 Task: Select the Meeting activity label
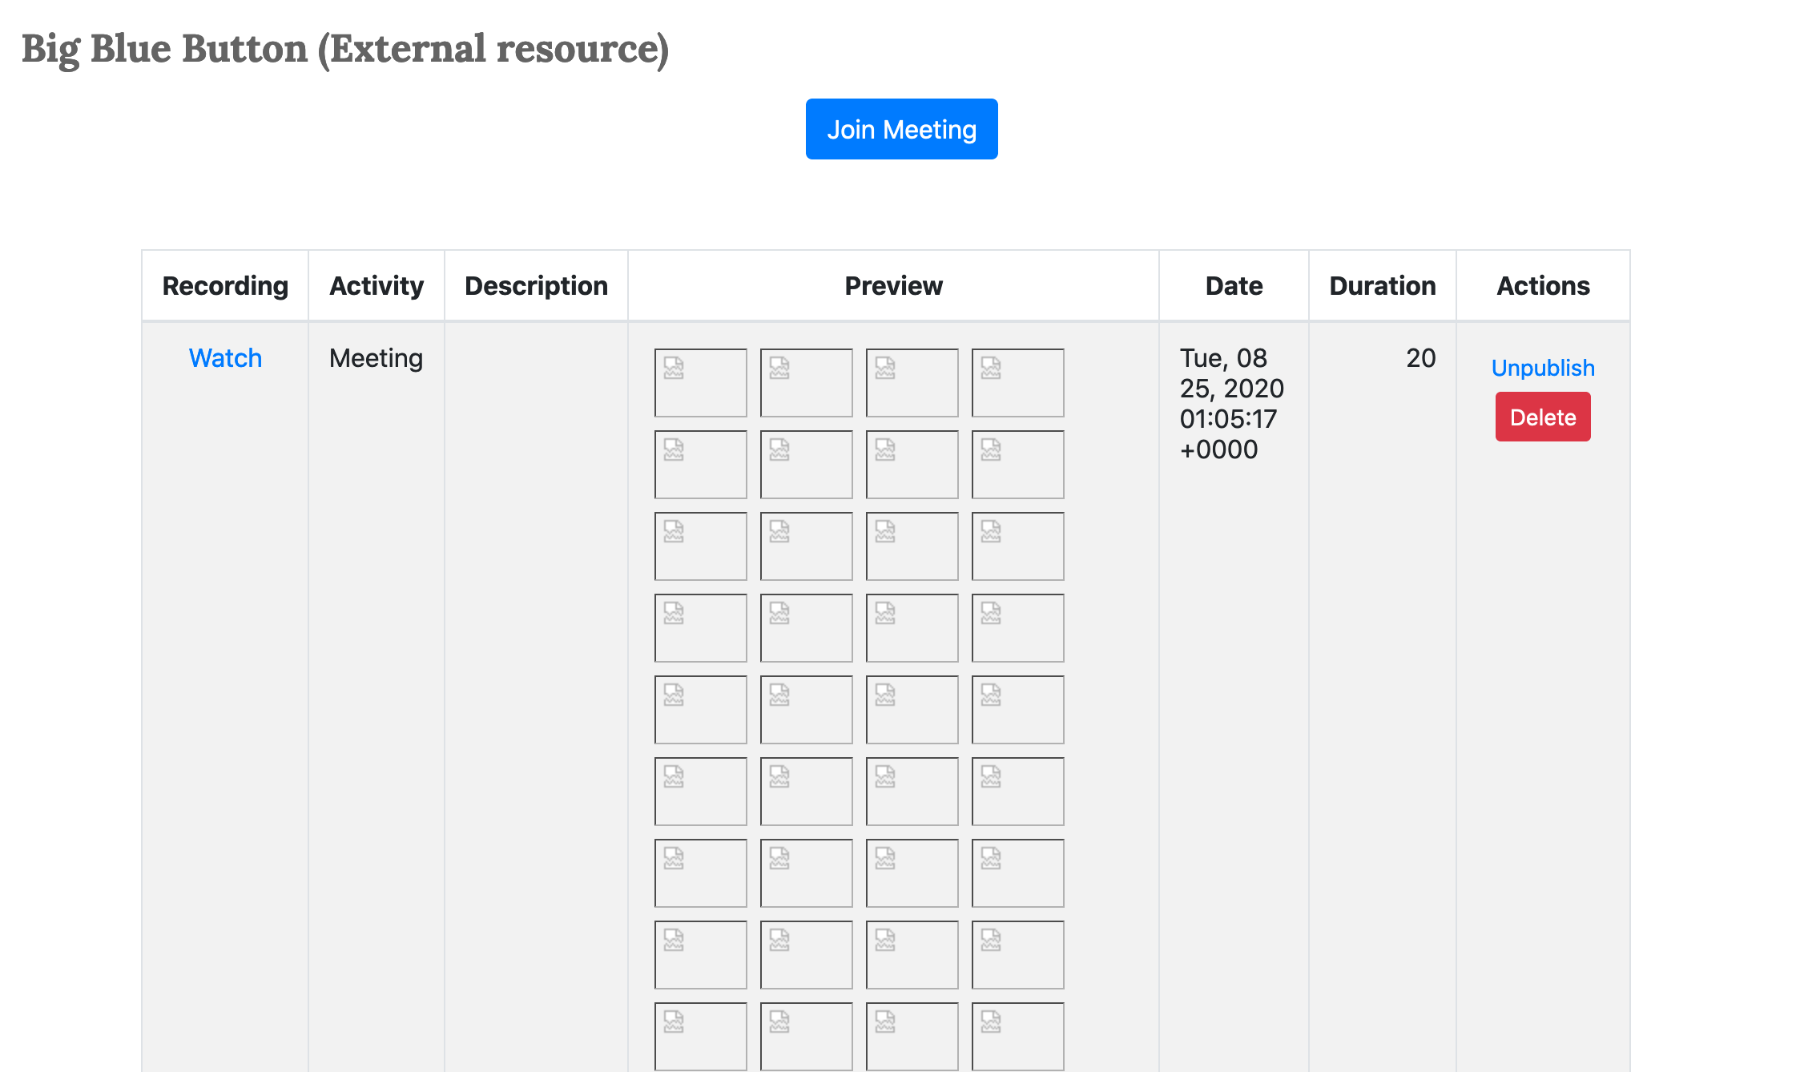(x=375, y=358)
